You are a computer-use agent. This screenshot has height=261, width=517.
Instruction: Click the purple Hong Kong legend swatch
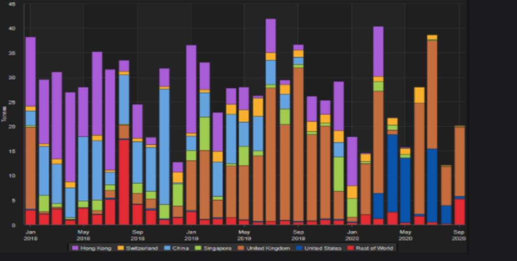tap(75, 248)
